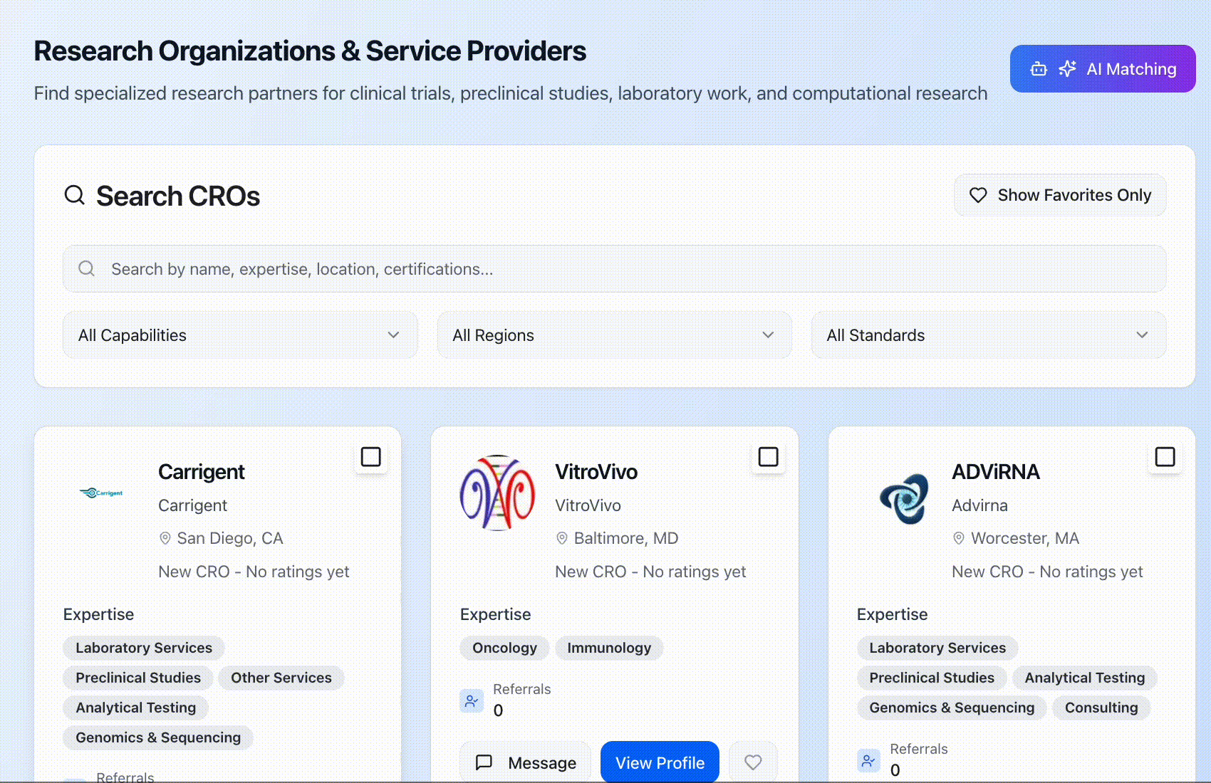The height and width of the screenshot is (783, 1211).
Task: Click the referrals icon on VitroVivo card
Action: point(472,701)
